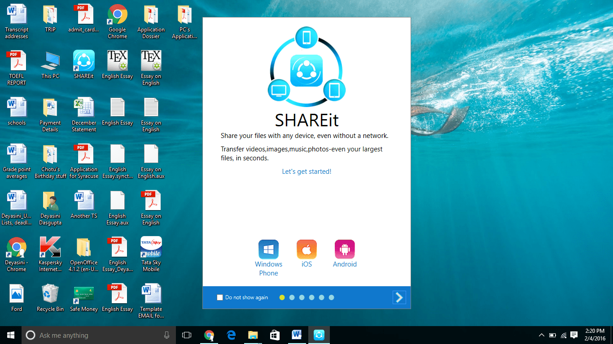Open the Action Center notifications icon
This screenshot has width=613, height=344.
coord(574,335)
